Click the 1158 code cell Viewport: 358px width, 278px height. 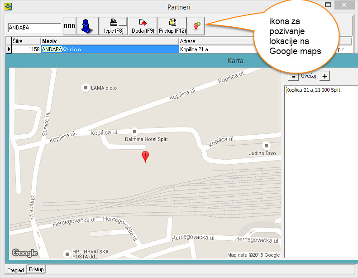point(26,49)
